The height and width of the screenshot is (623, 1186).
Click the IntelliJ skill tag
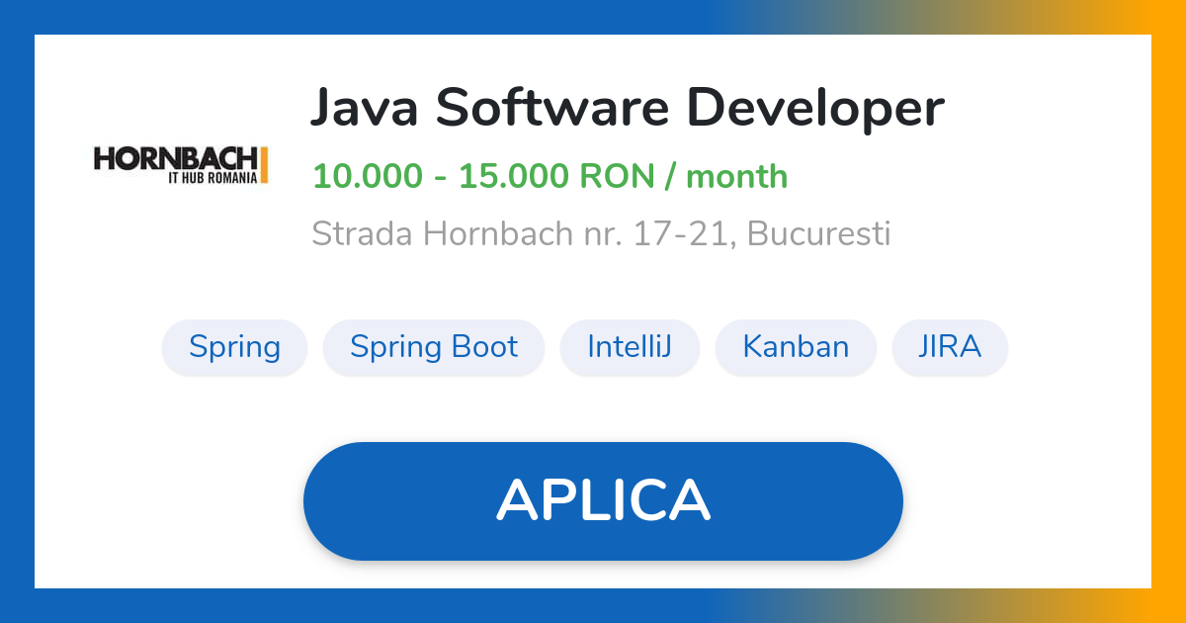coord(630,347)
